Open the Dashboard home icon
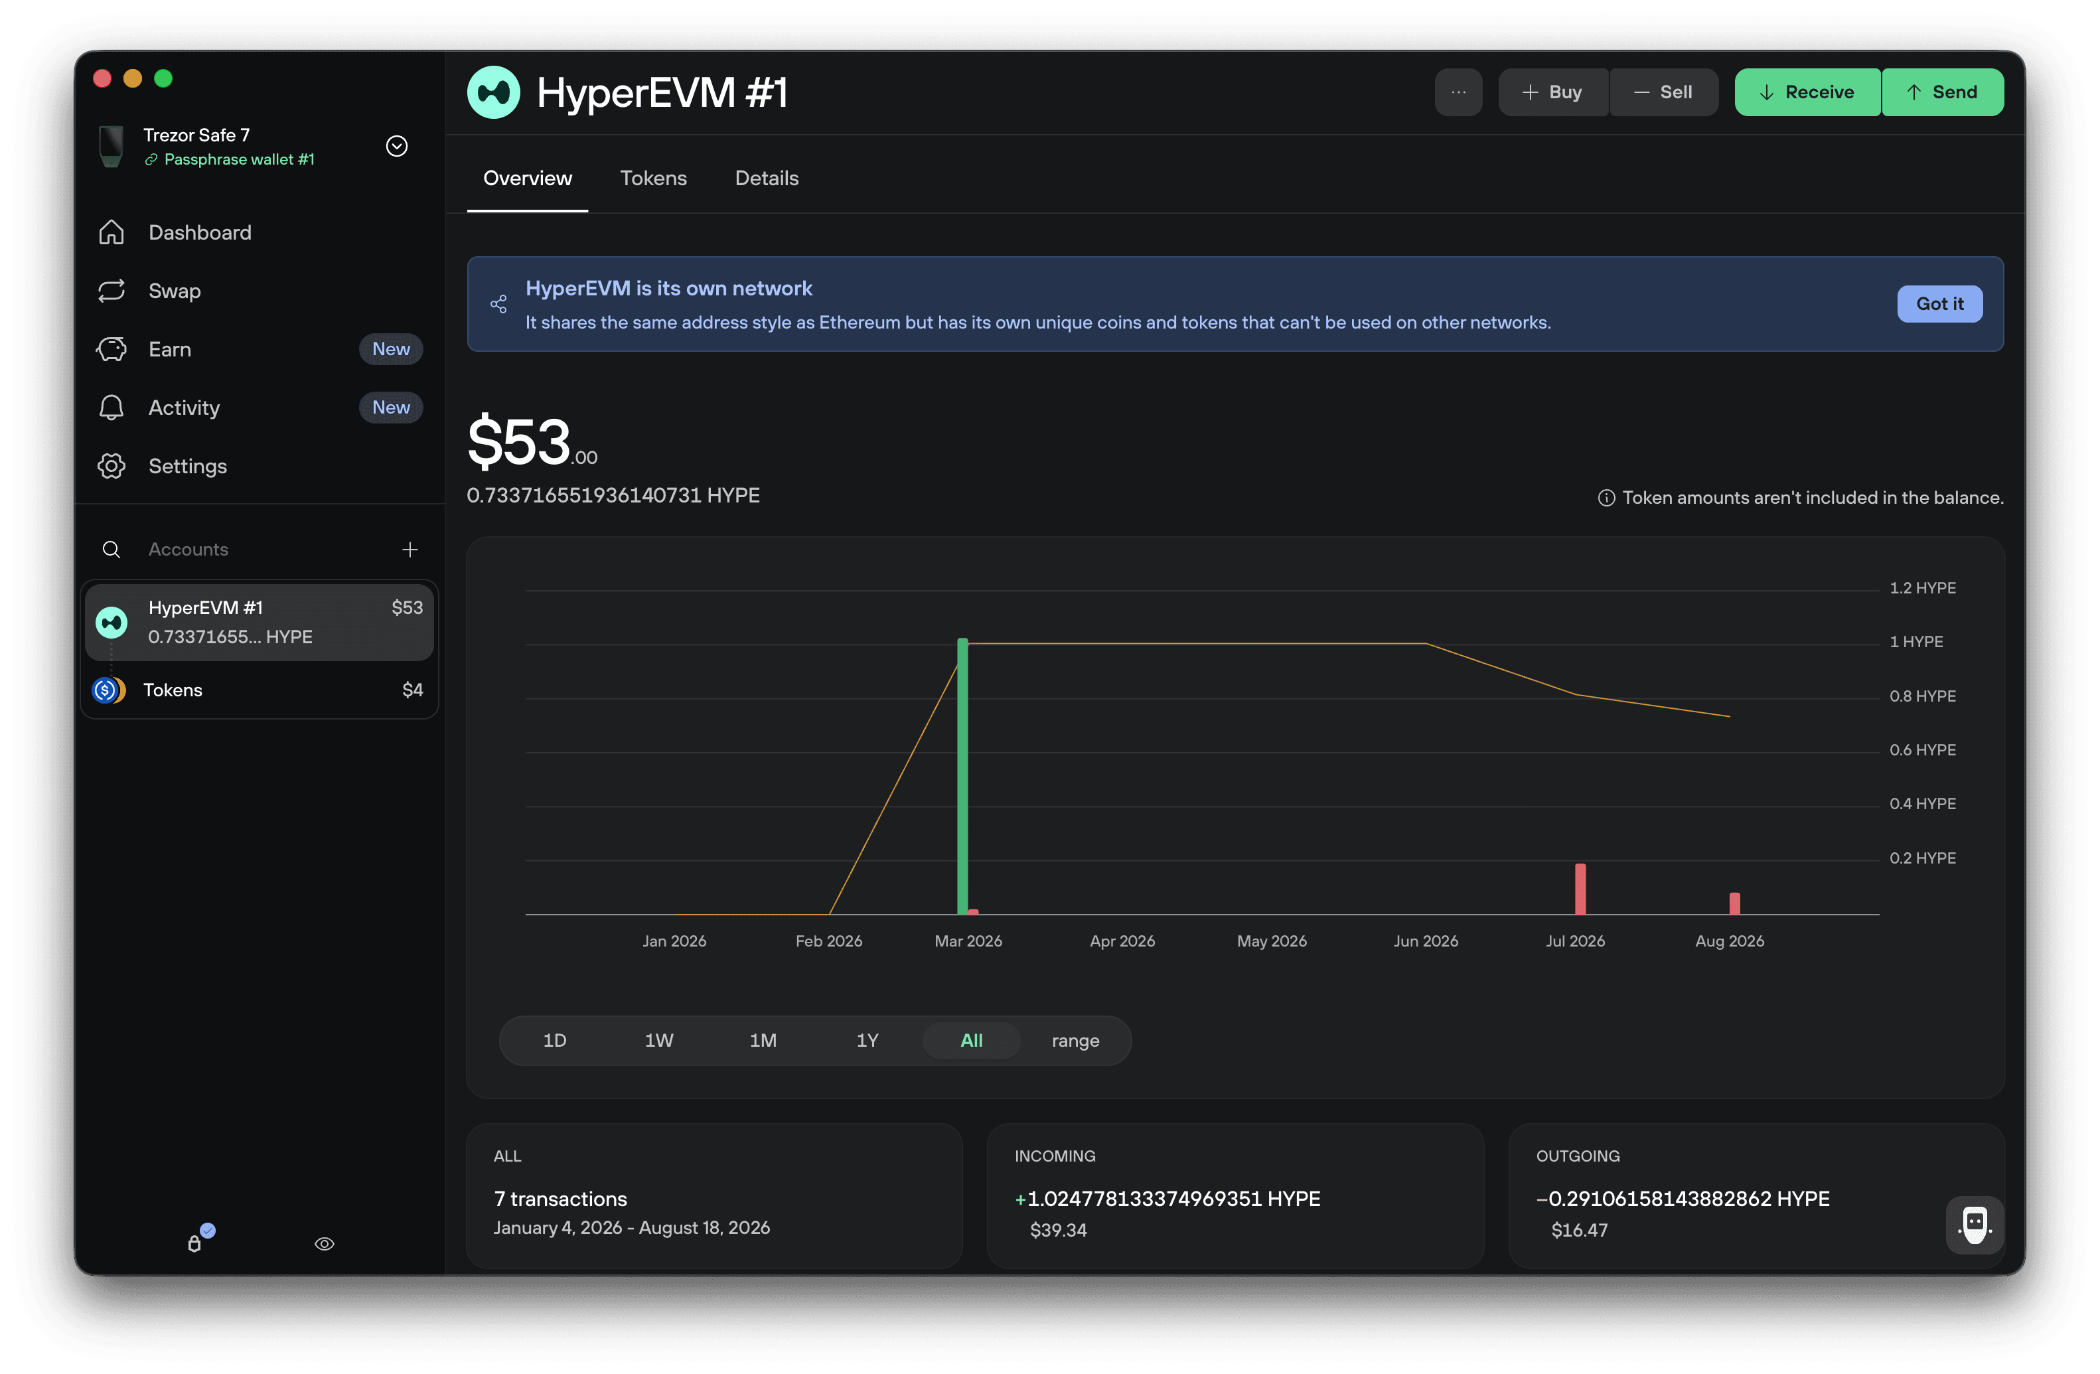 pos(112,232)
